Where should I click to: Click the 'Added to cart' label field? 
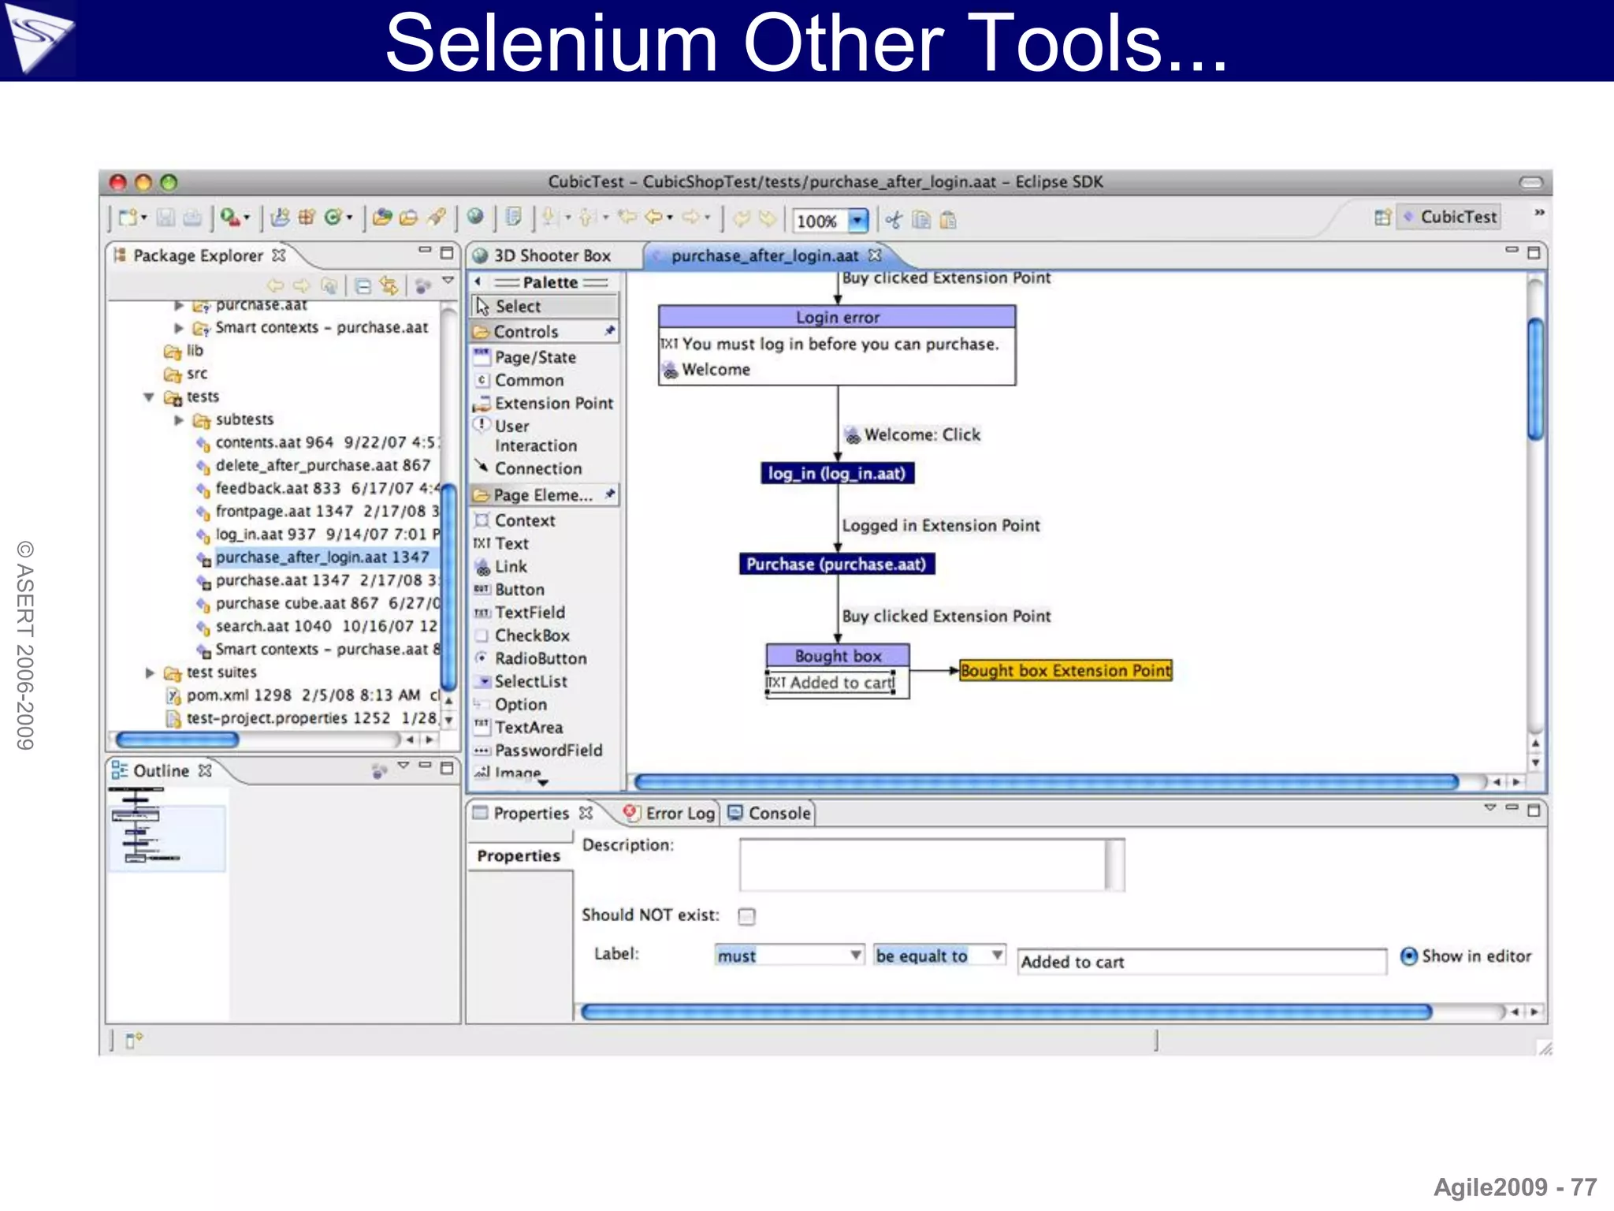pos(1201,961)
